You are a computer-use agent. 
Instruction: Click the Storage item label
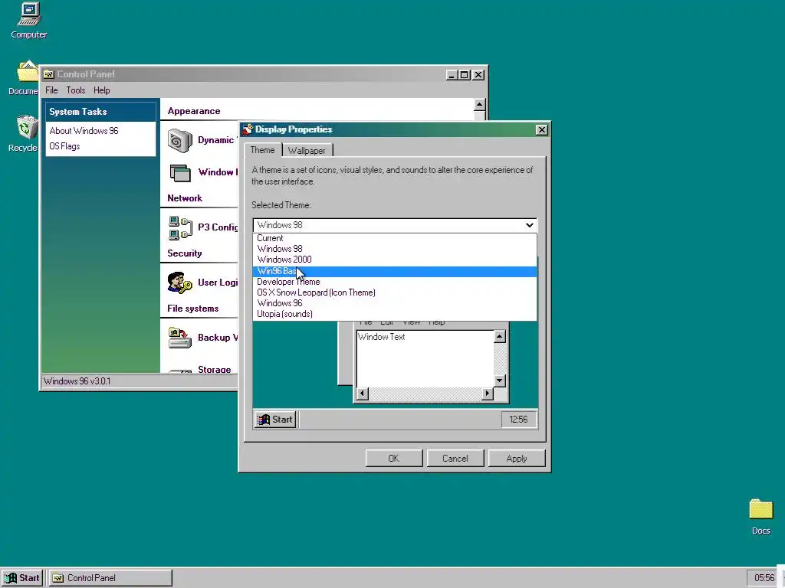tap(215, 370)
